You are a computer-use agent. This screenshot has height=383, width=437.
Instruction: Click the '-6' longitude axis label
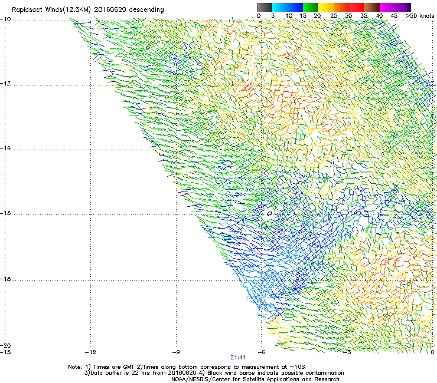coord(262,352)
